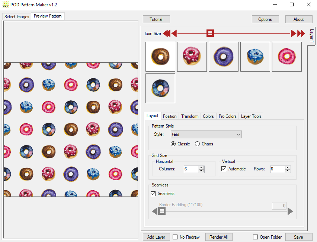This screenshot has width=317, height=242.
Task: Open the Style dropdown showing Grid
Action: pyautogui.click(x=206, y=134)
